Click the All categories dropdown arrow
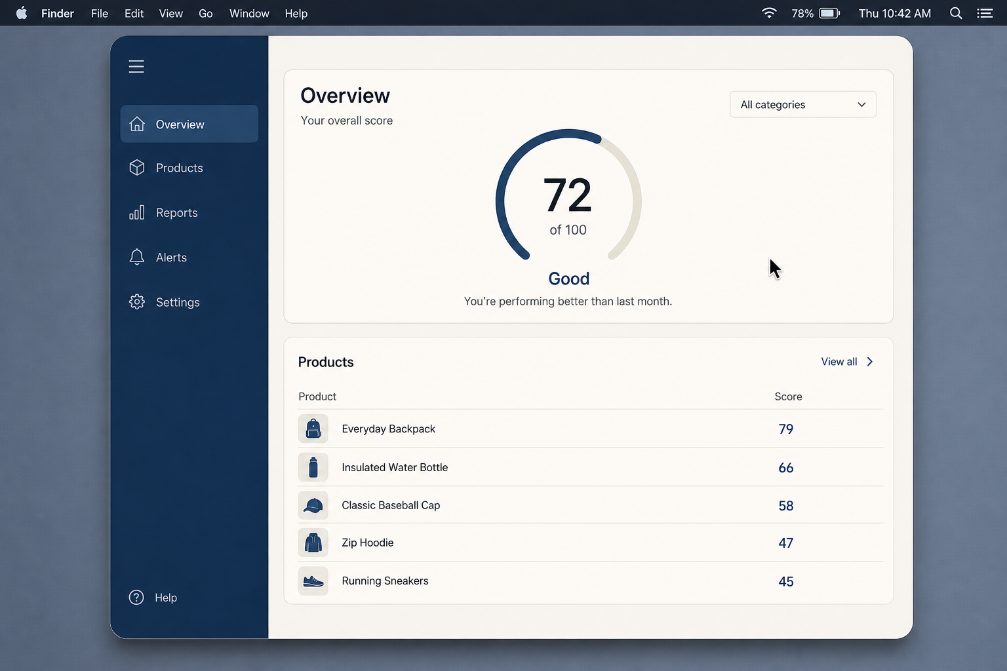Viewport: 1007px width, 671px height. coord(861,105)
